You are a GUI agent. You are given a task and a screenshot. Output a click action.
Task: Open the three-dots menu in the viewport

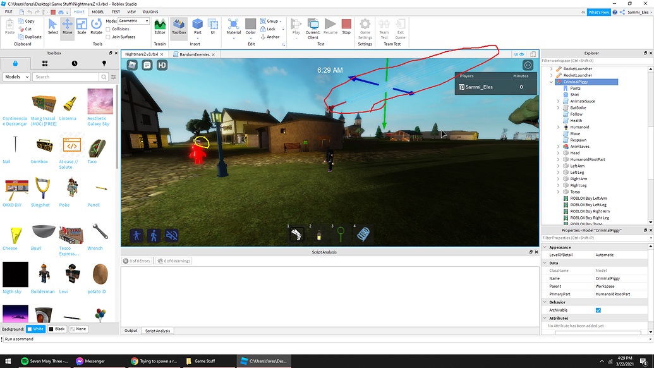(x=528, y=65)
